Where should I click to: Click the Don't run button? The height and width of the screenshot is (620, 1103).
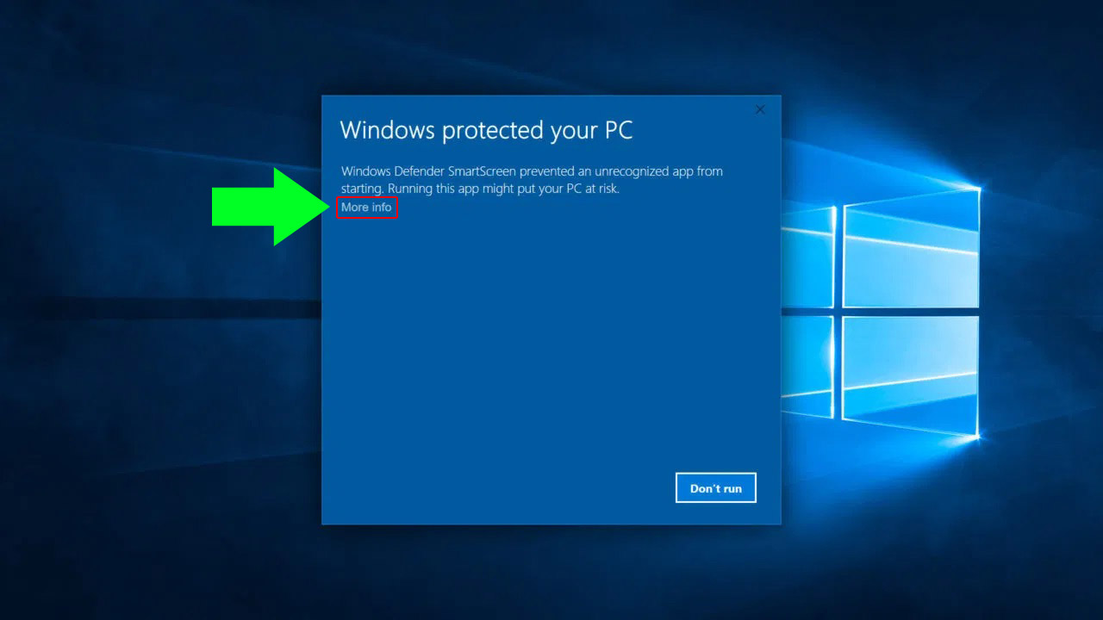tap(716, 487)
